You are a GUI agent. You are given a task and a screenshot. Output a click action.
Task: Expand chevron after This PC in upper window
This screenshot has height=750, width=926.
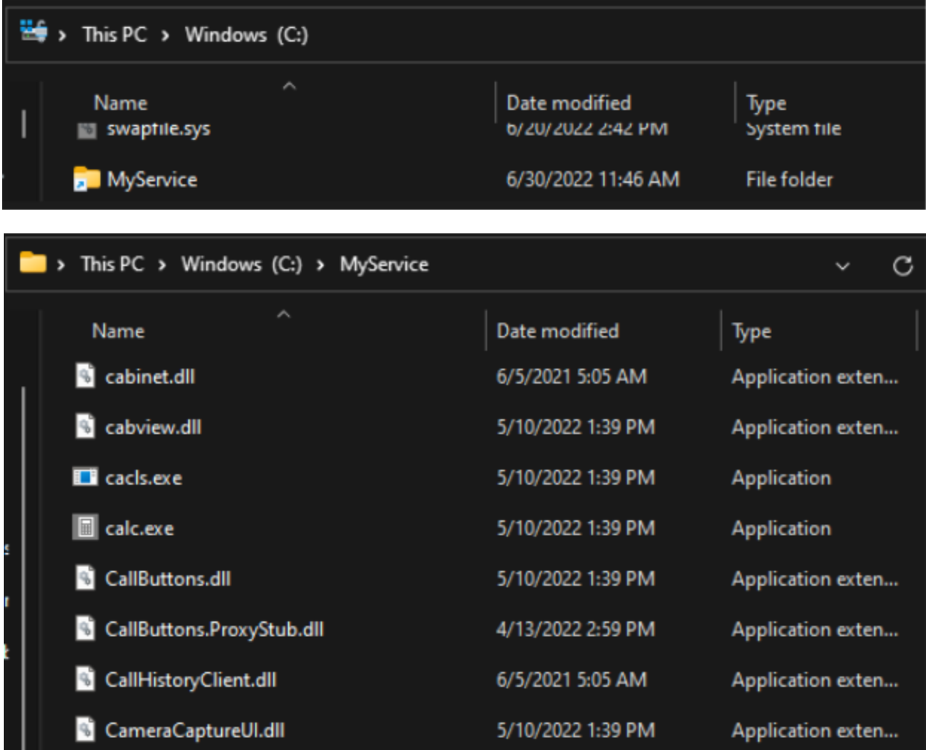[165, 36]
